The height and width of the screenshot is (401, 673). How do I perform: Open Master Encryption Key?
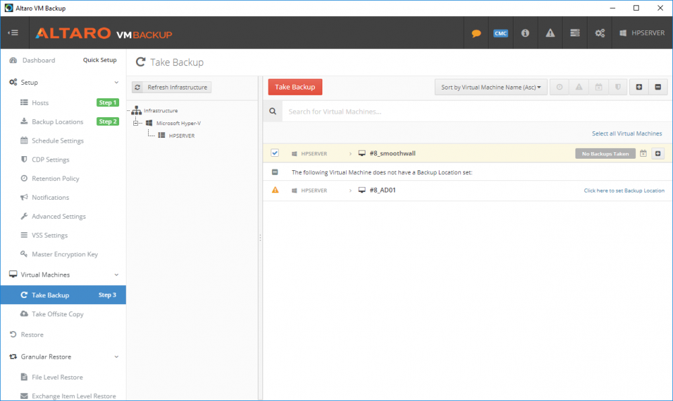click(65, 254)
